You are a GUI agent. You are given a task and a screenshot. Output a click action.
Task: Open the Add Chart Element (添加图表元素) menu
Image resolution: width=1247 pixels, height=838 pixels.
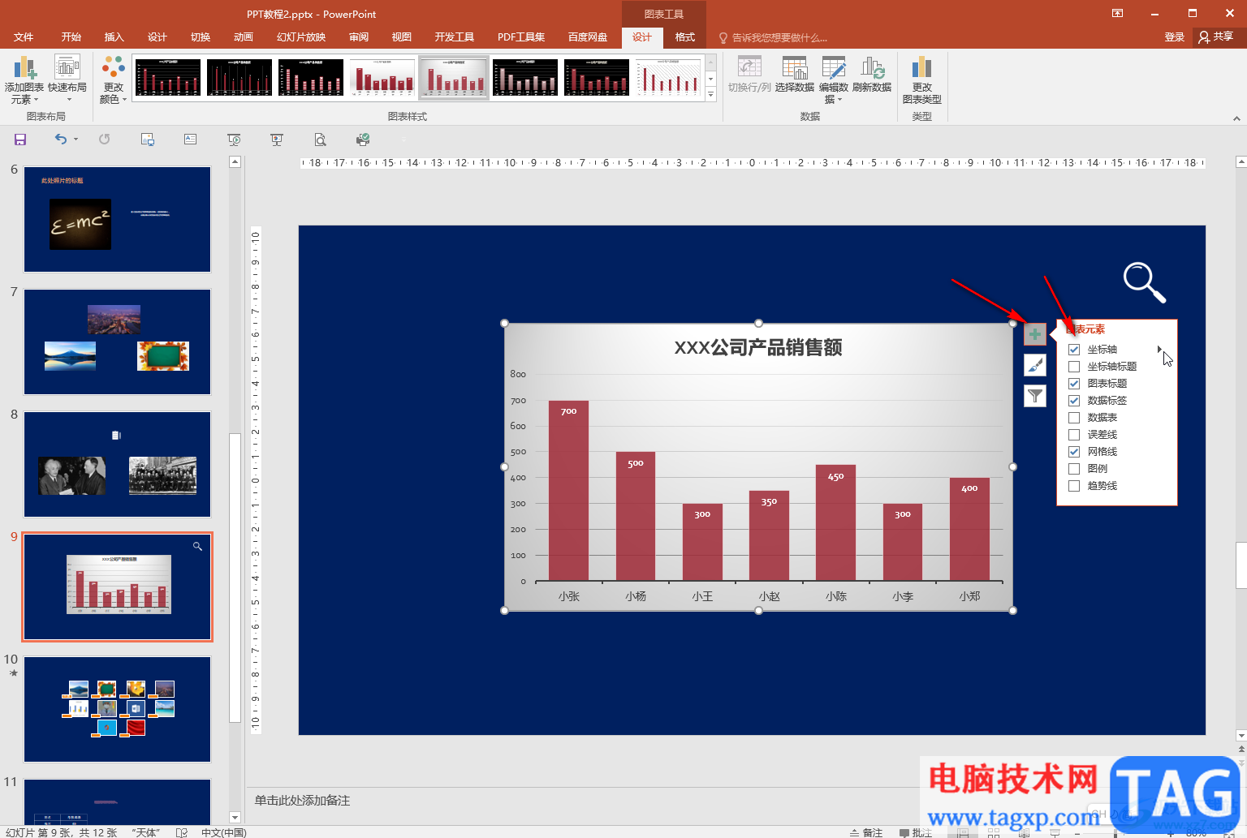[24, 80]
